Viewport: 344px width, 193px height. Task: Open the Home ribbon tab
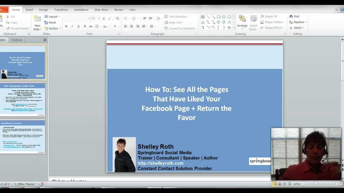[x=16, y=10]
